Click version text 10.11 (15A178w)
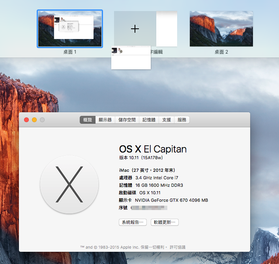The image size is (279, 264). [141, 158]
